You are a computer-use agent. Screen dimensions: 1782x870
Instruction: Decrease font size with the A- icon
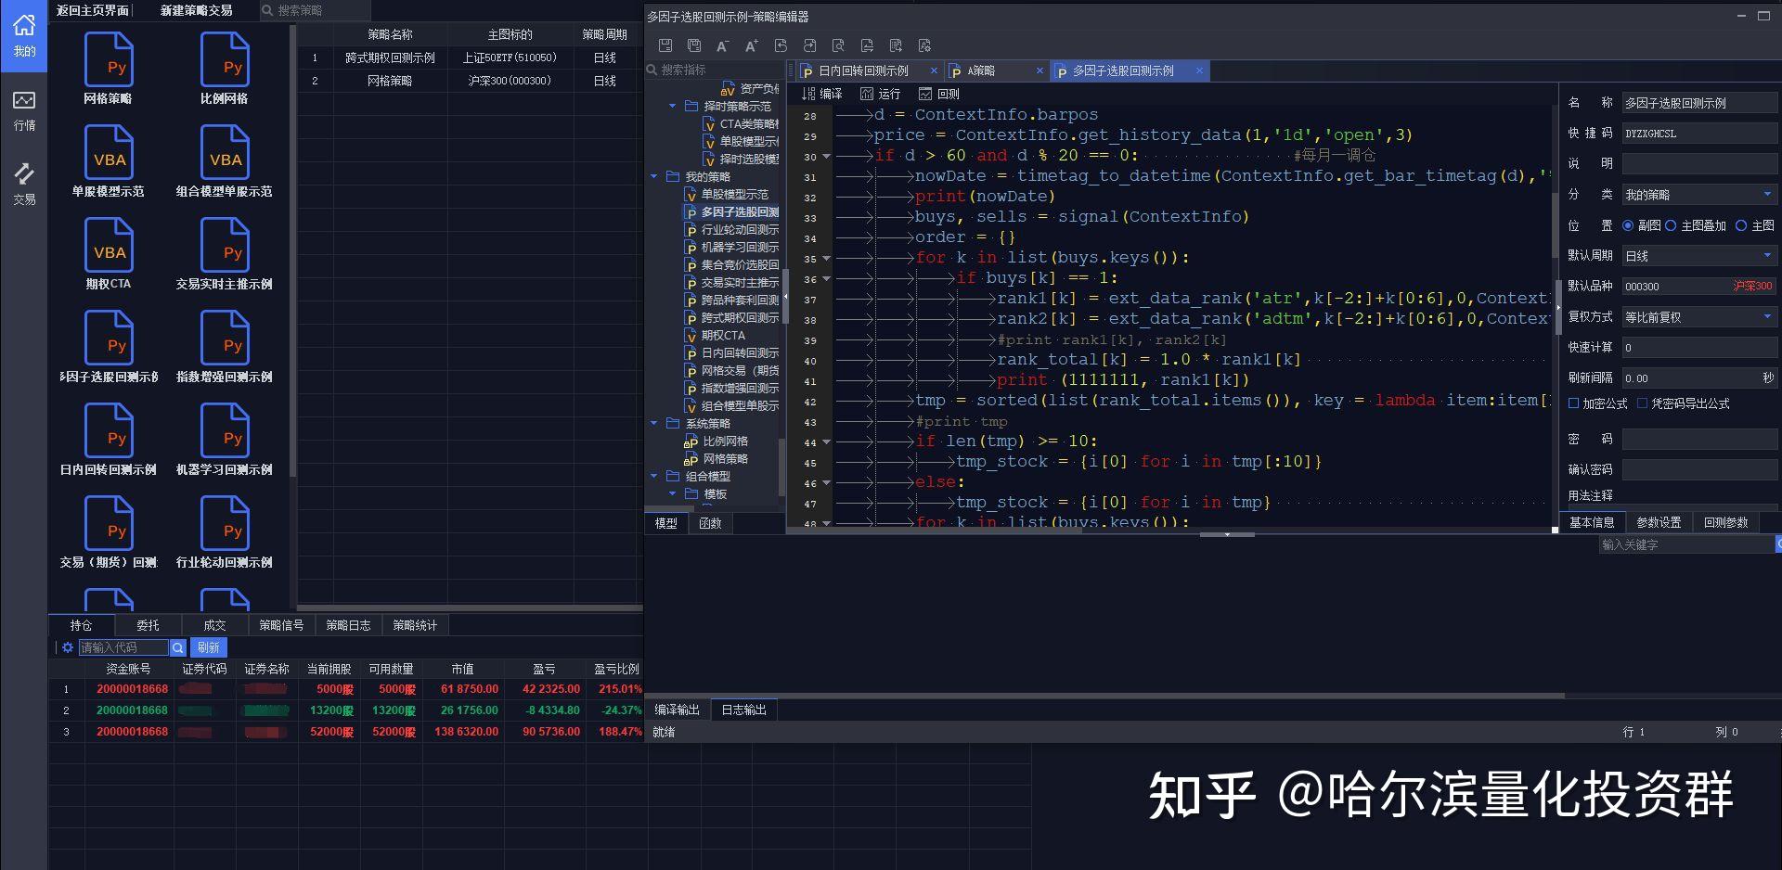pos(723,45)
